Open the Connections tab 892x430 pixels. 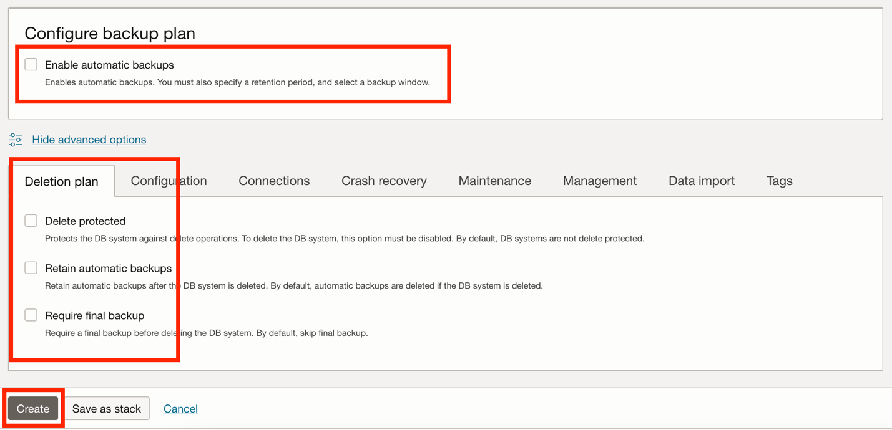pos(273,181)
